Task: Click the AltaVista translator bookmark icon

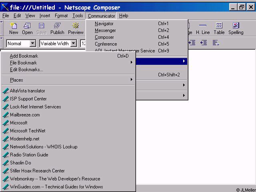Action: (x=6, y=91)
